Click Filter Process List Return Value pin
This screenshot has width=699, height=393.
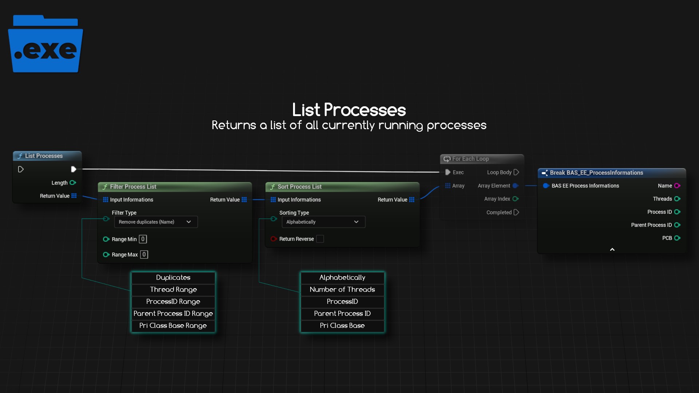244,200
